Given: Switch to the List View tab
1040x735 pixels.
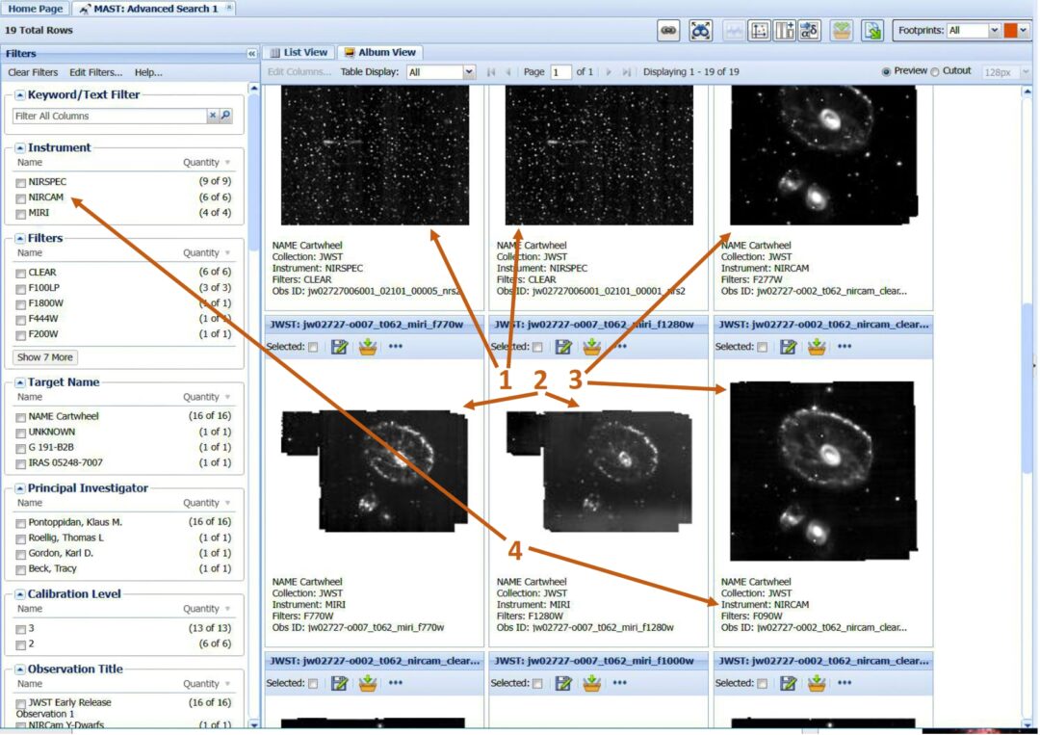Looking at the screenshot, I should pos(299,52).
